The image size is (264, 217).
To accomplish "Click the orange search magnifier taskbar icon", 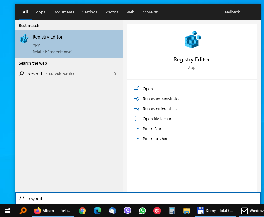I will [23, 211].
